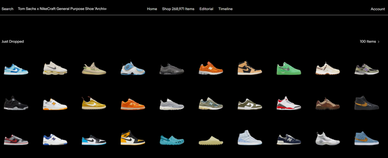
Task: Open the cream Nike sneaker with bubble sole
Action: (55, 68)
